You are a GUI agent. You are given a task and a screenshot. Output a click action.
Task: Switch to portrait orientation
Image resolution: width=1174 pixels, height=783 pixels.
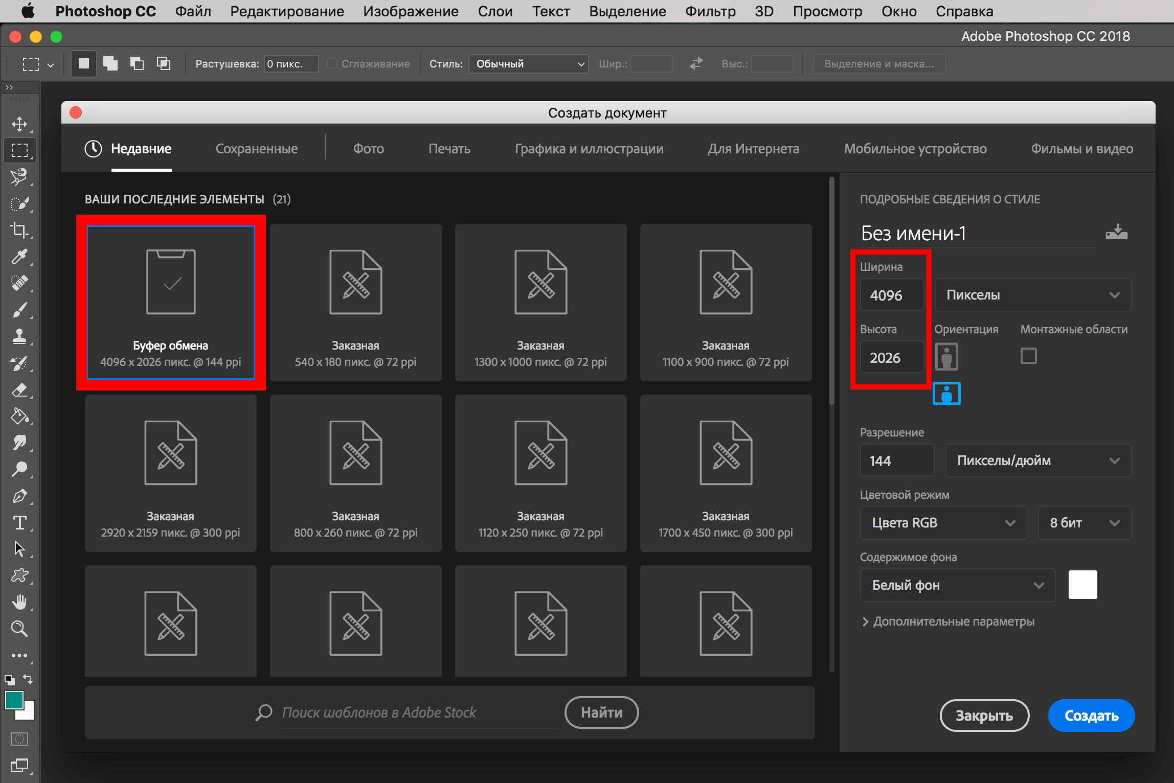click(x=946, y=356)
